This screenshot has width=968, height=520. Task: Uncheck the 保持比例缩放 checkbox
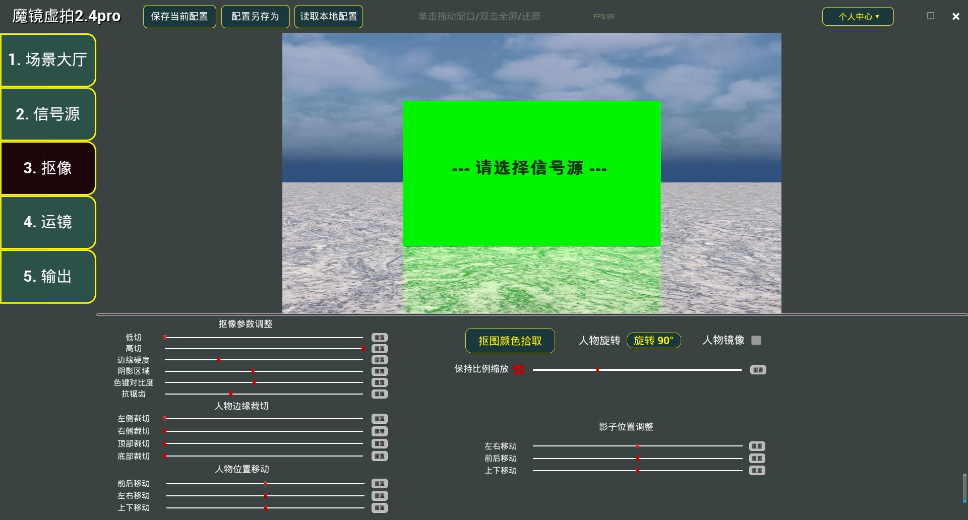coord(519,369)
